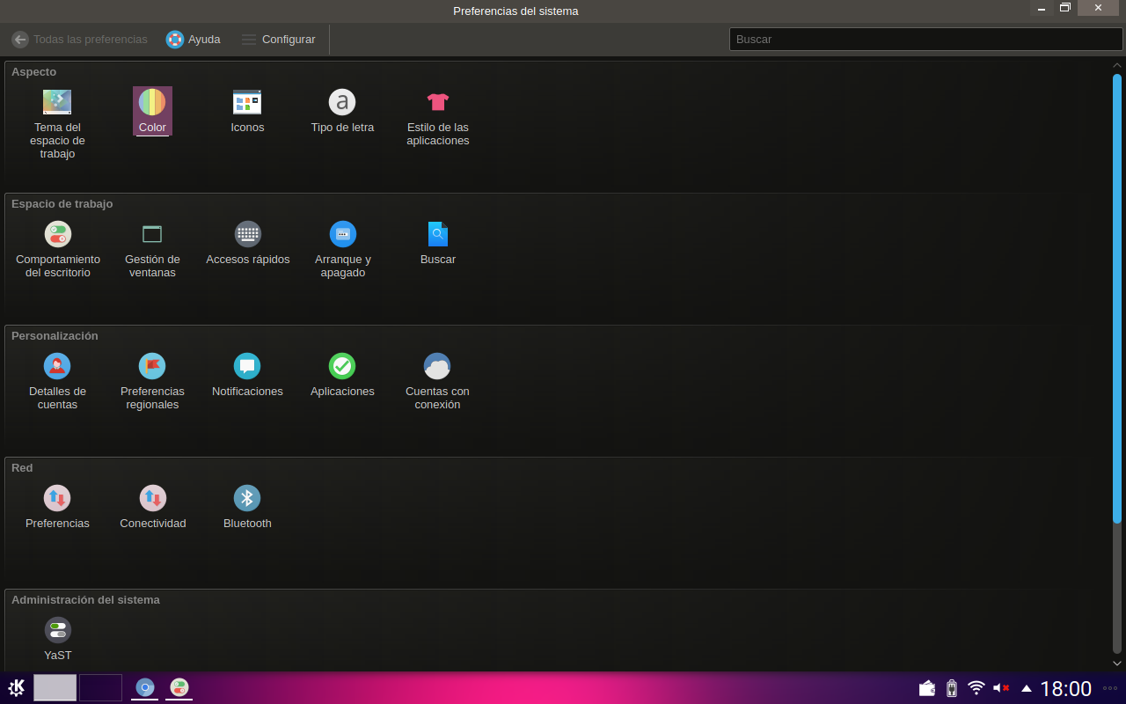Open Preferencias regionales settings

tap(152, 381)
